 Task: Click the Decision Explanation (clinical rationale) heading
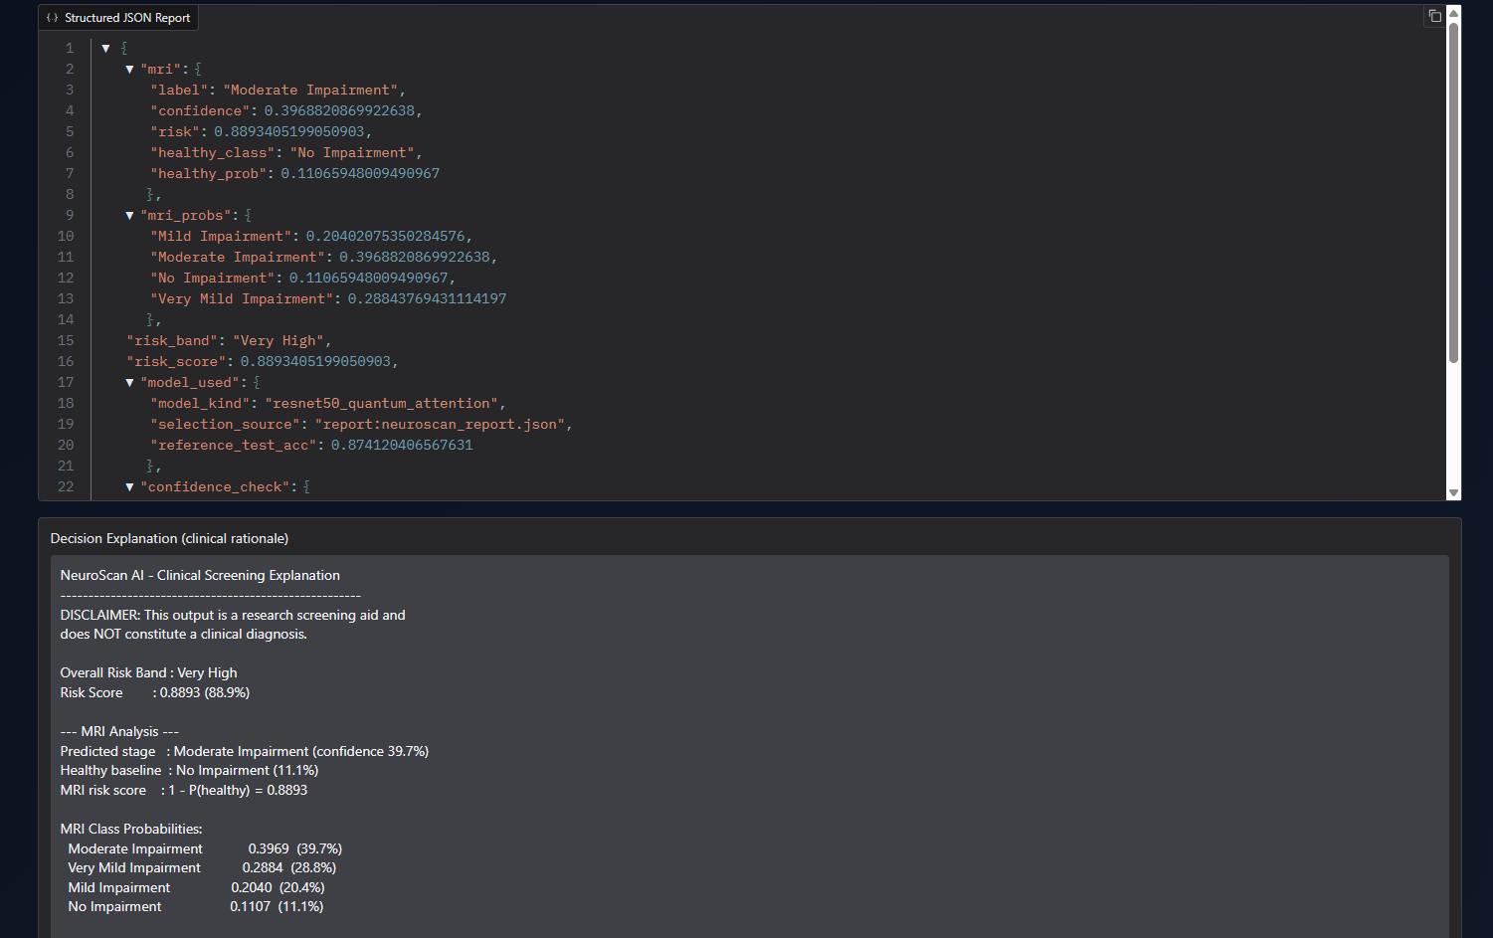tap(169, 538)
